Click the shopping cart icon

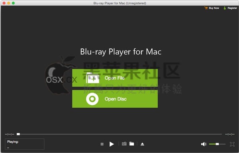click(x=206, y=8)
